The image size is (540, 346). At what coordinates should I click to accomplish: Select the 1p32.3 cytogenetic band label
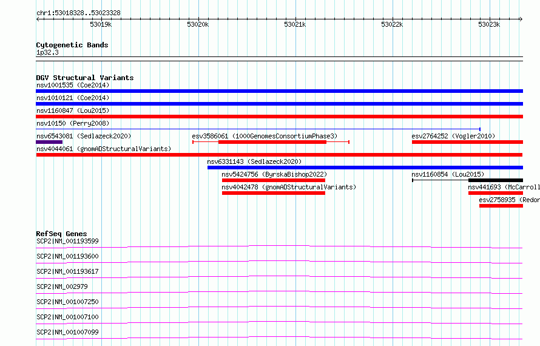click(x=47, y=52)
